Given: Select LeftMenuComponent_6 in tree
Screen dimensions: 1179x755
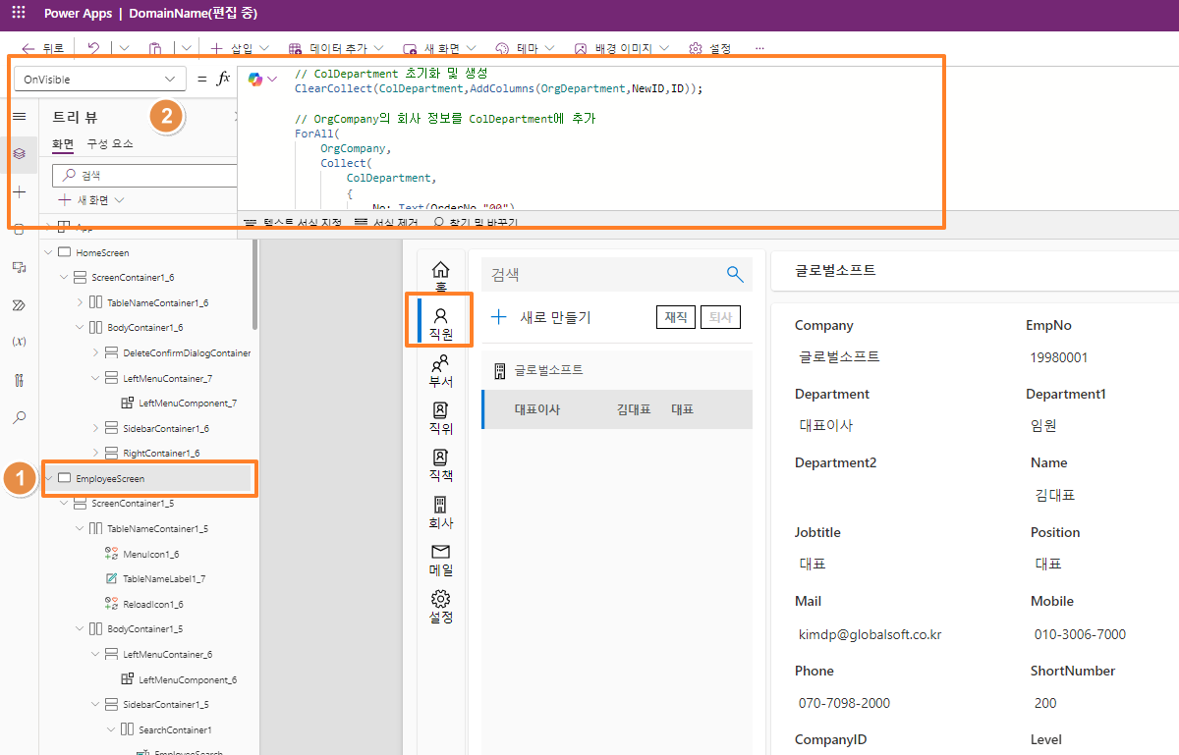Looking at the screenshot, I should pyautogui.click(x=187, y=679).
